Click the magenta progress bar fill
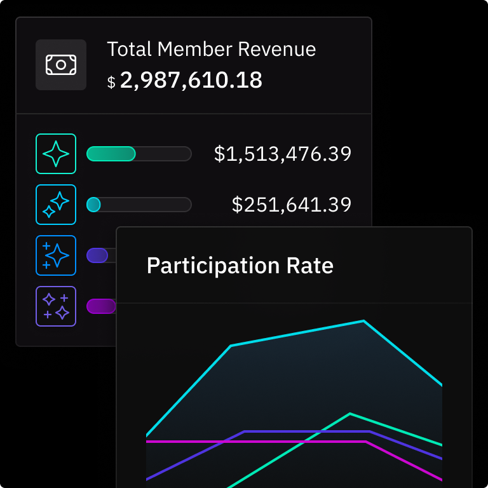Image resolution: width=488 pixels, height=488 pixels. pyautogui.click(x=101, y=306)
